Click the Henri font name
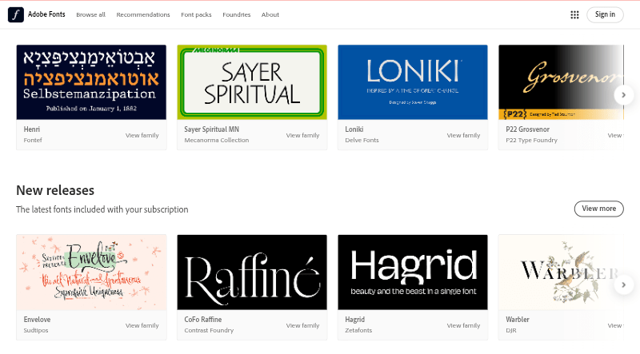The height and width of the screenshot is (354, 640). (x=32, y=129)
